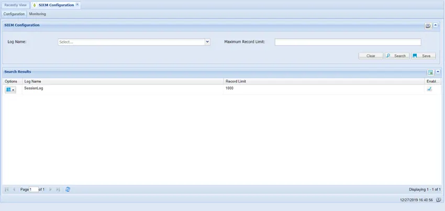
Task: Collapse the SIEM Configuration panel
Action: click(x=436, y=25)
